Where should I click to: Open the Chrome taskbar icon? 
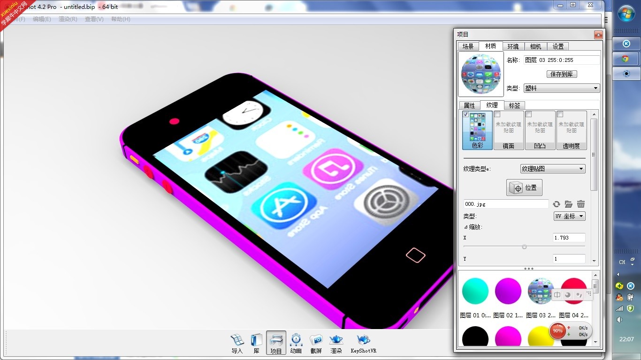coord(626,59)
